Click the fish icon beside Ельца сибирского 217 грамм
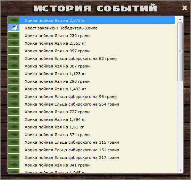 [14, 157]
